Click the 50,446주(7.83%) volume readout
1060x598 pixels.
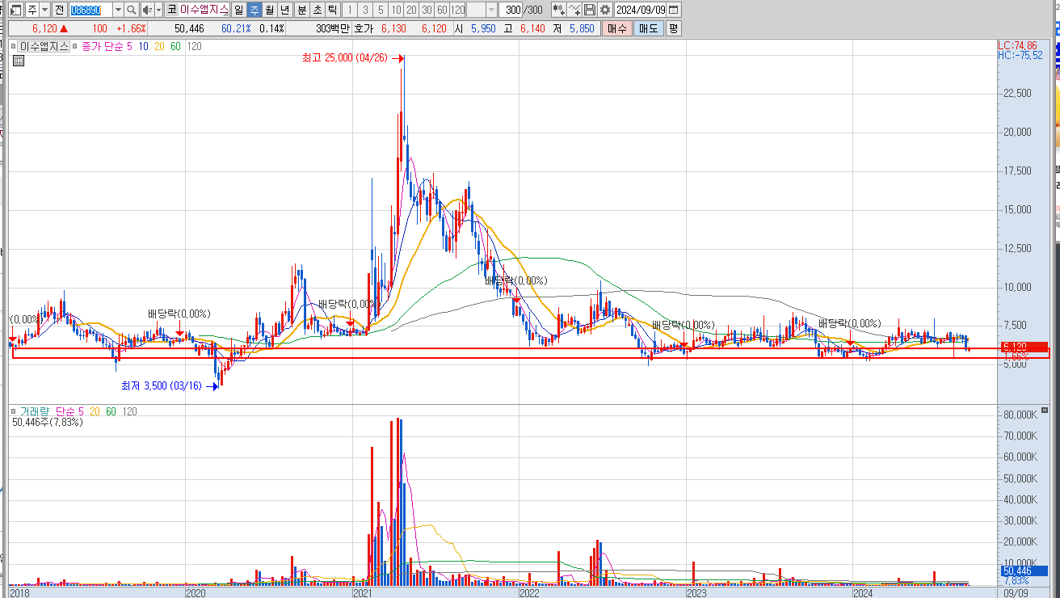(48, 422)
